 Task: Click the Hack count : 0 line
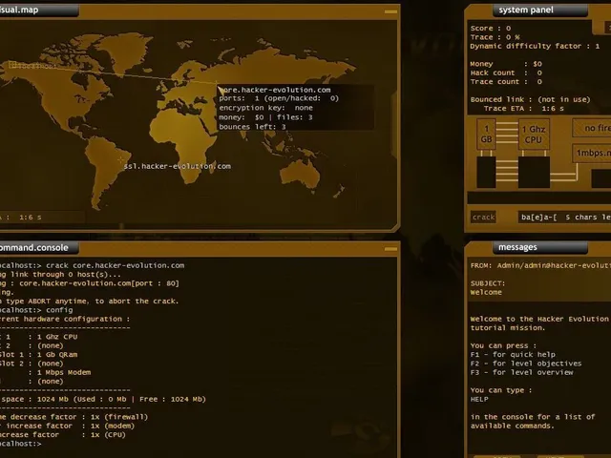506,73
